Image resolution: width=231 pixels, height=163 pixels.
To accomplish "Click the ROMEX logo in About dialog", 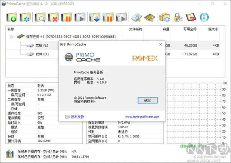I will point(145,58).
